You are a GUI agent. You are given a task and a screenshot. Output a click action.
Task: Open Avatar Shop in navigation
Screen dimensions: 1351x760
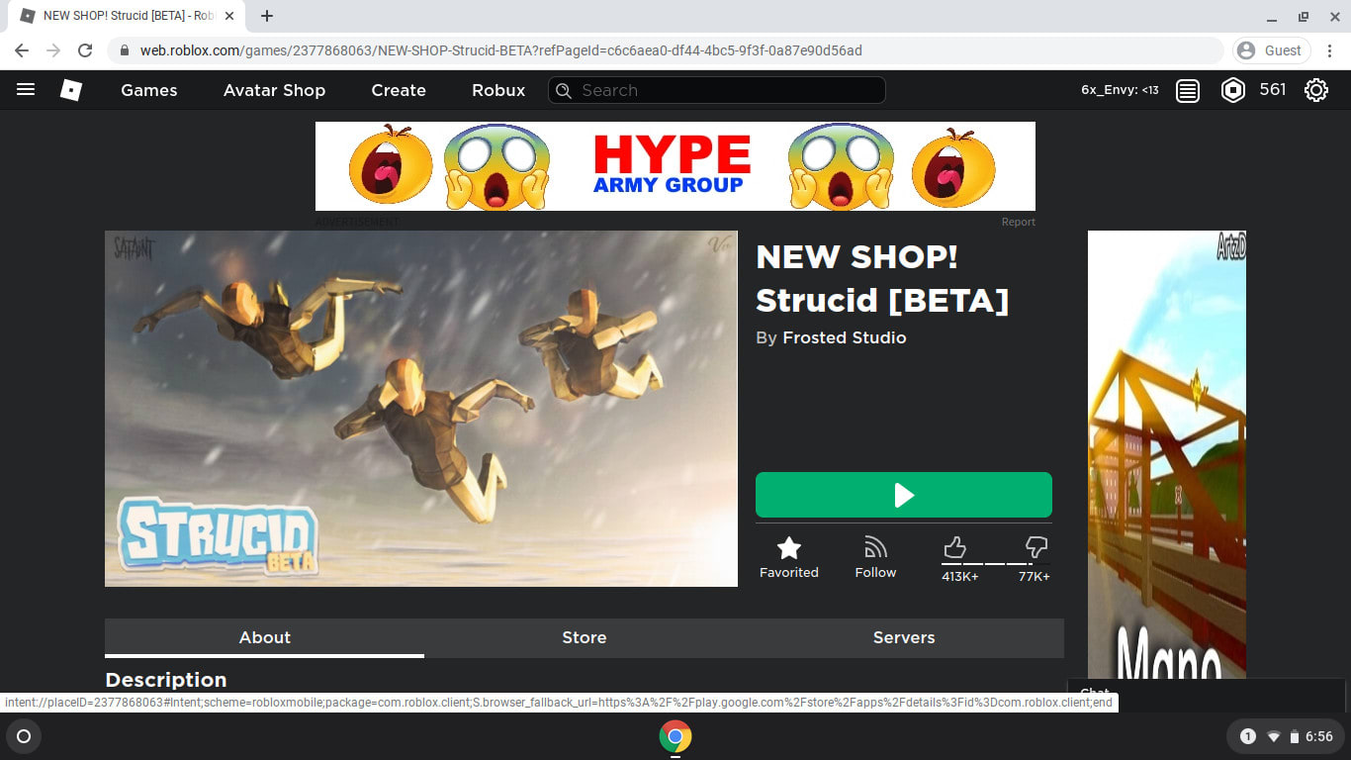[274, 90]
